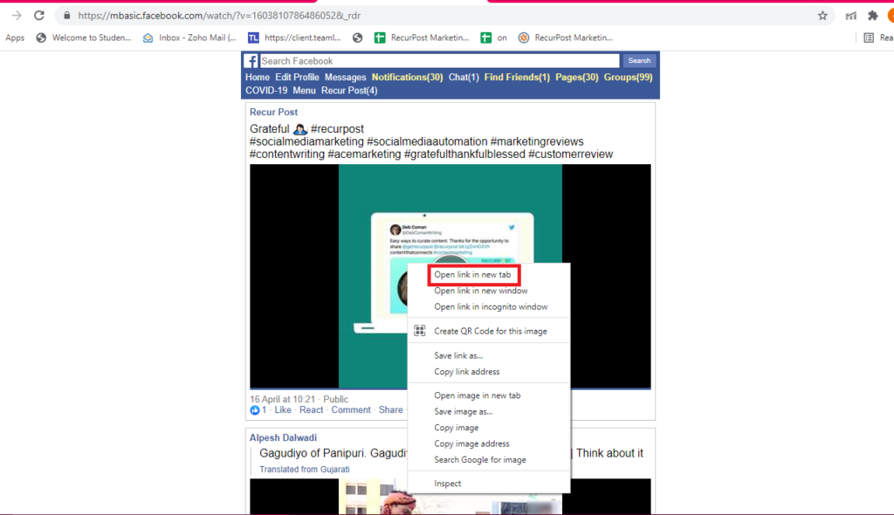
Task: Open Find Friends(1)
Action: click(517, 77)
